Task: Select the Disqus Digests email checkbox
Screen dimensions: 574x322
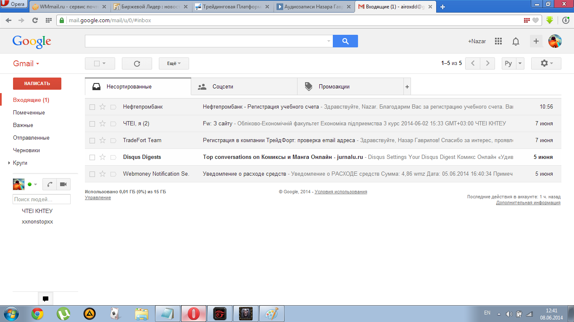Action: point(92,157)
